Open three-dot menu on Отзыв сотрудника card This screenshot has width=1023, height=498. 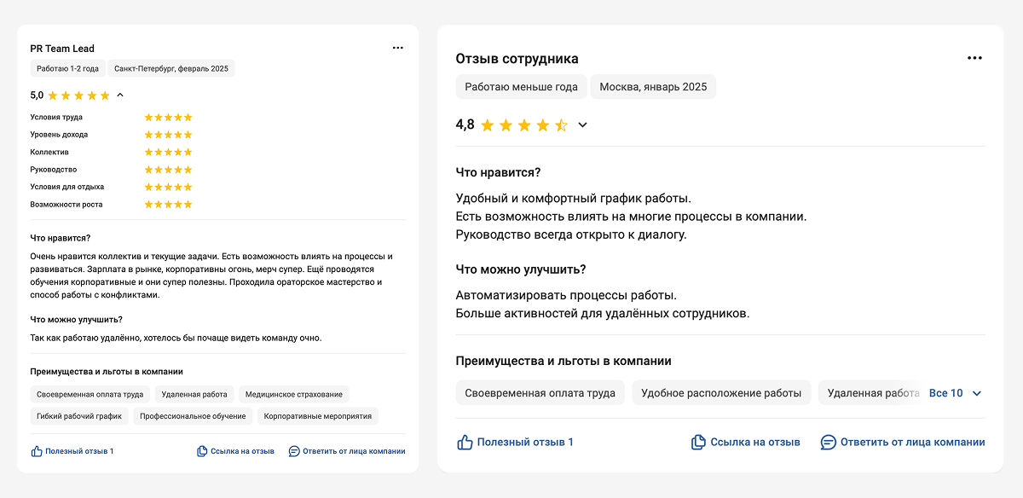pos(975,58)
